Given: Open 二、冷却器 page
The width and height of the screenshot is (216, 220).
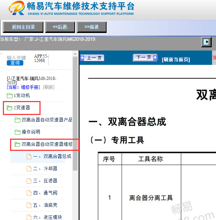Looking at the screenshot, I should [45, 169].
